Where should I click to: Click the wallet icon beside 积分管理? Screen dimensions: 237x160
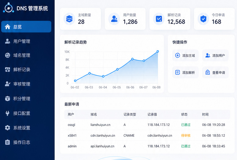(7, 99)
